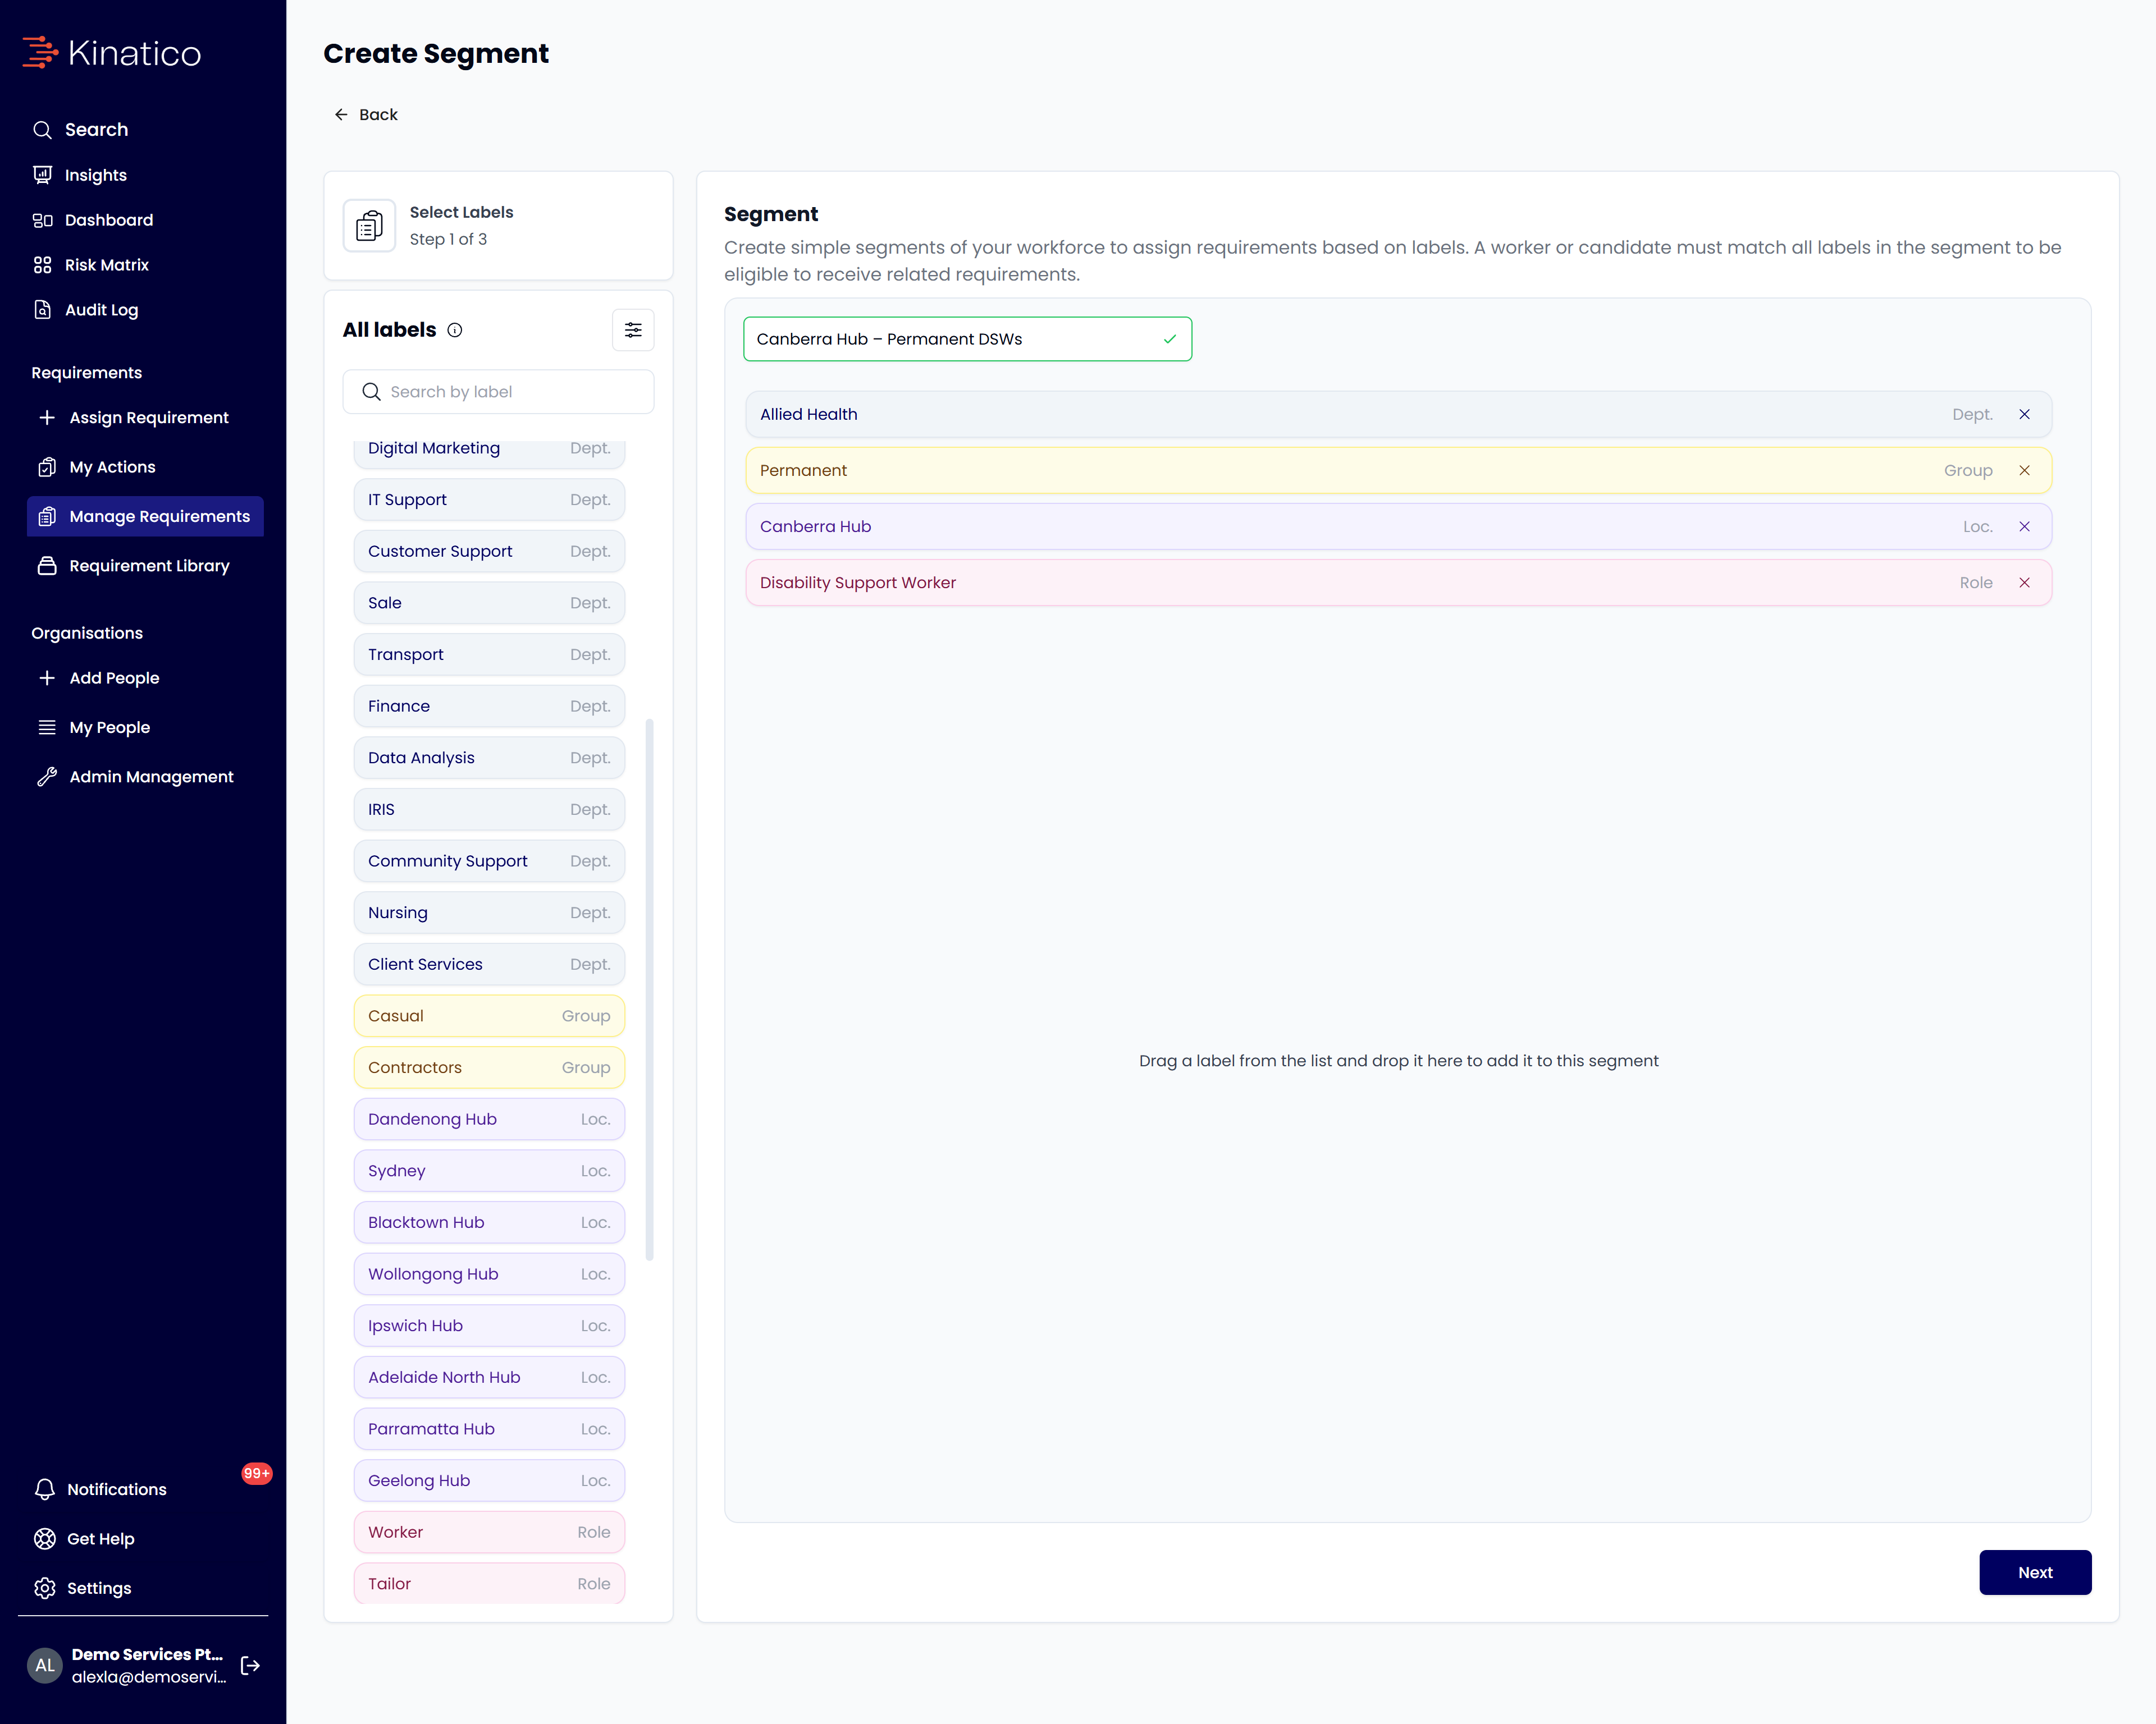Select the Geelong Hub location label
The height and width of the screenshot is (1724, 2156).
tap(489, 1481)
